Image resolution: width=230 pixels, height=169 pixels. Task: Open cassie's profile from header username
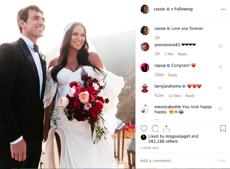point(159,9)
